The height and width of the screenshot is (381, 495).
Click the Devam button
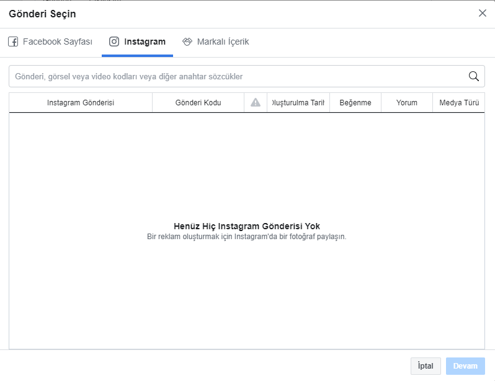pyautogui.click(x=465, y=366)
